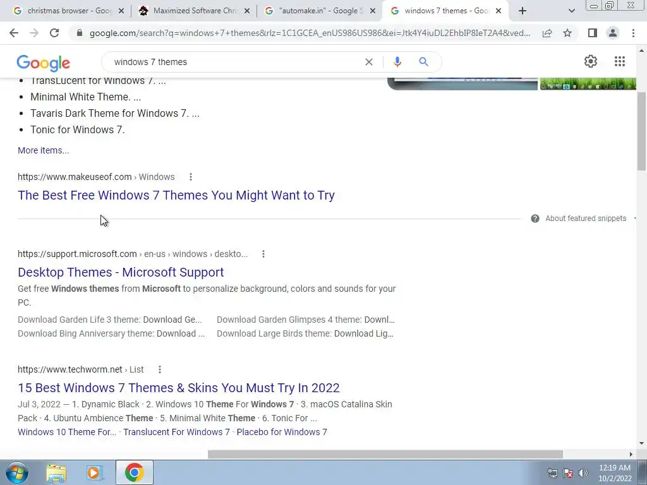The image size is (647, 485).
Task: Click the makeuseof.com breadcrumb URL
Action: (96, 177)
